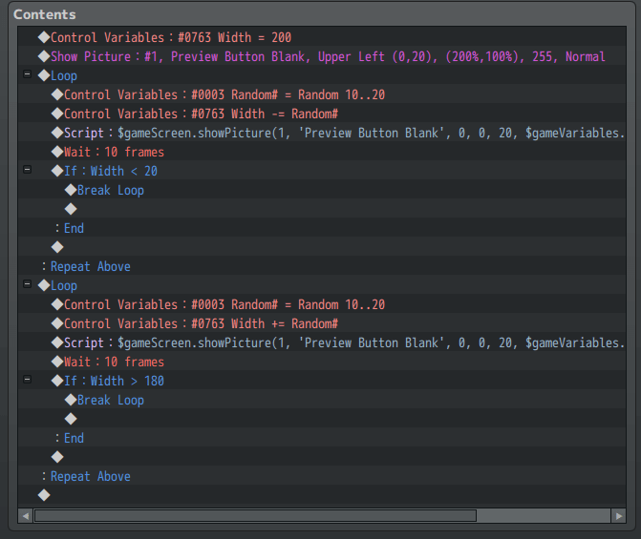Select the second Break Loop command
641x539 pixels.
(x=322, y=400)
